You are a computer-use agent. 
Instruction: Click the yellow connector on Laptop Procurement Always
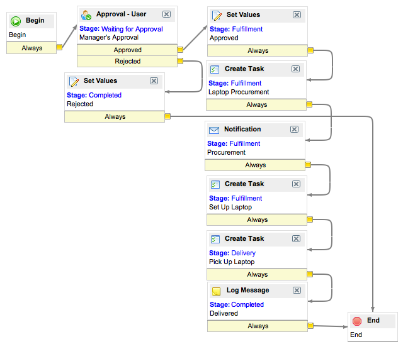[x=309, y=104]
